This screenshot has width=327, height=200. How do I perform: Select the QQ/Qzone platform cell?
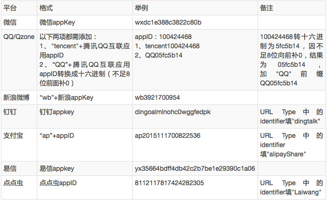[19, 37]
